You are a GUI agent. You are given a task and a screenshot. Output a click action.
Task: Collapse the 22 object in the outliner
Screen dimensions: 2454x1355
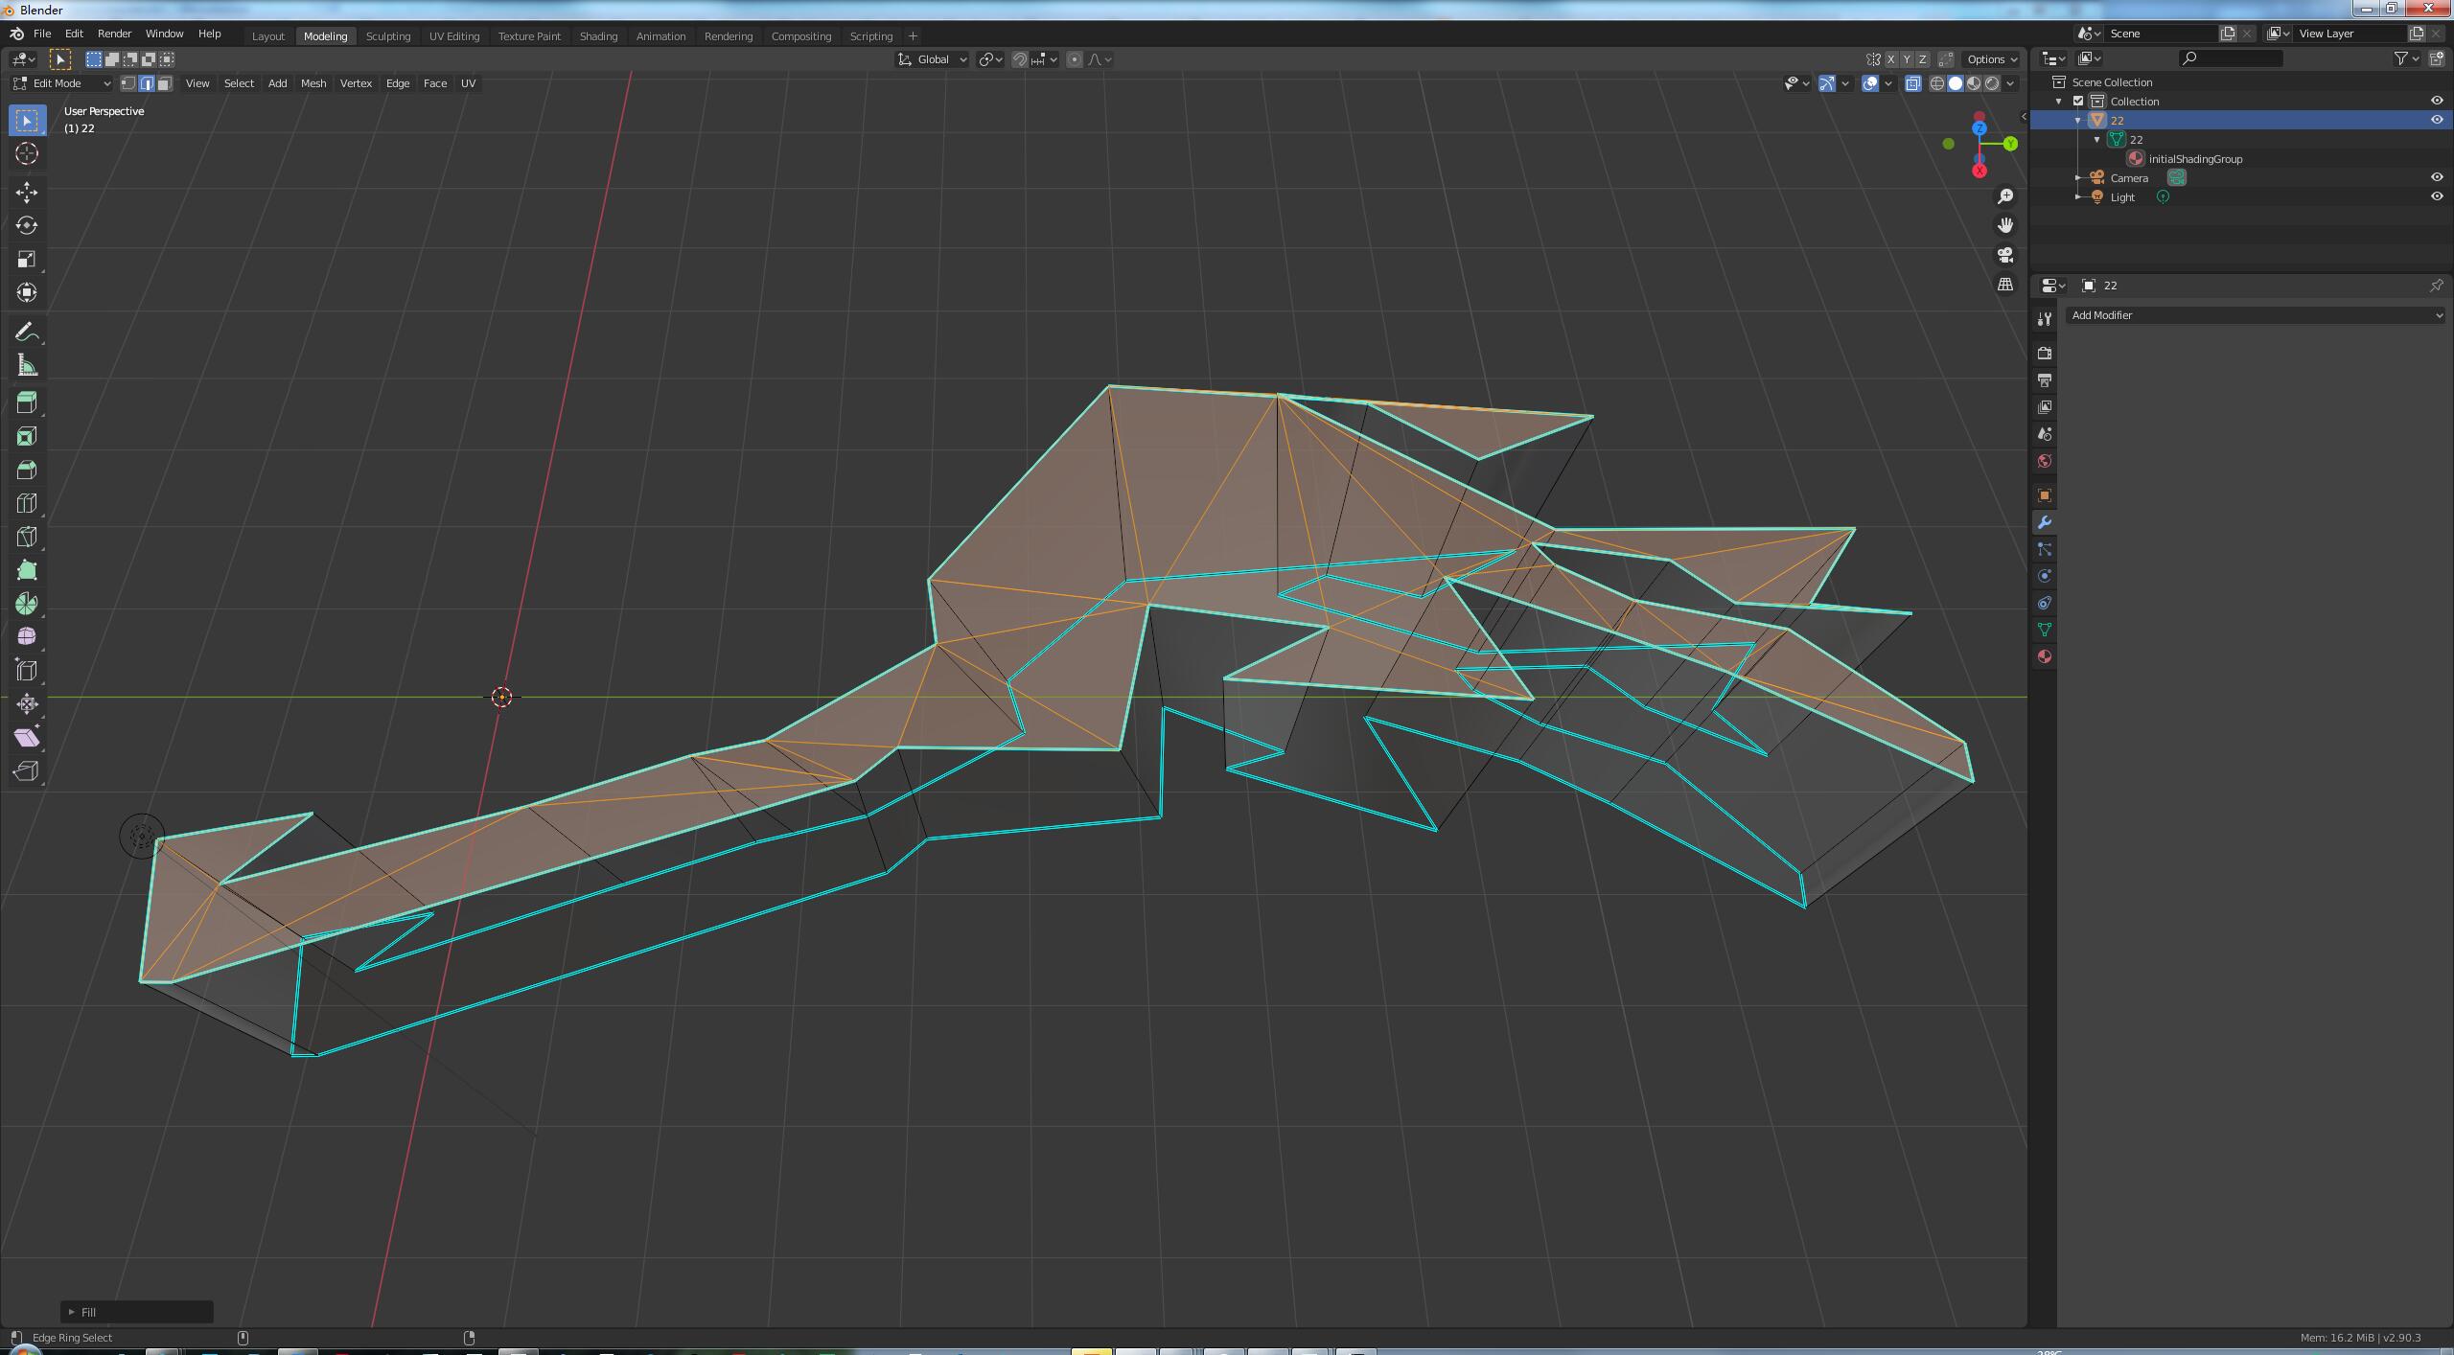2077,120
